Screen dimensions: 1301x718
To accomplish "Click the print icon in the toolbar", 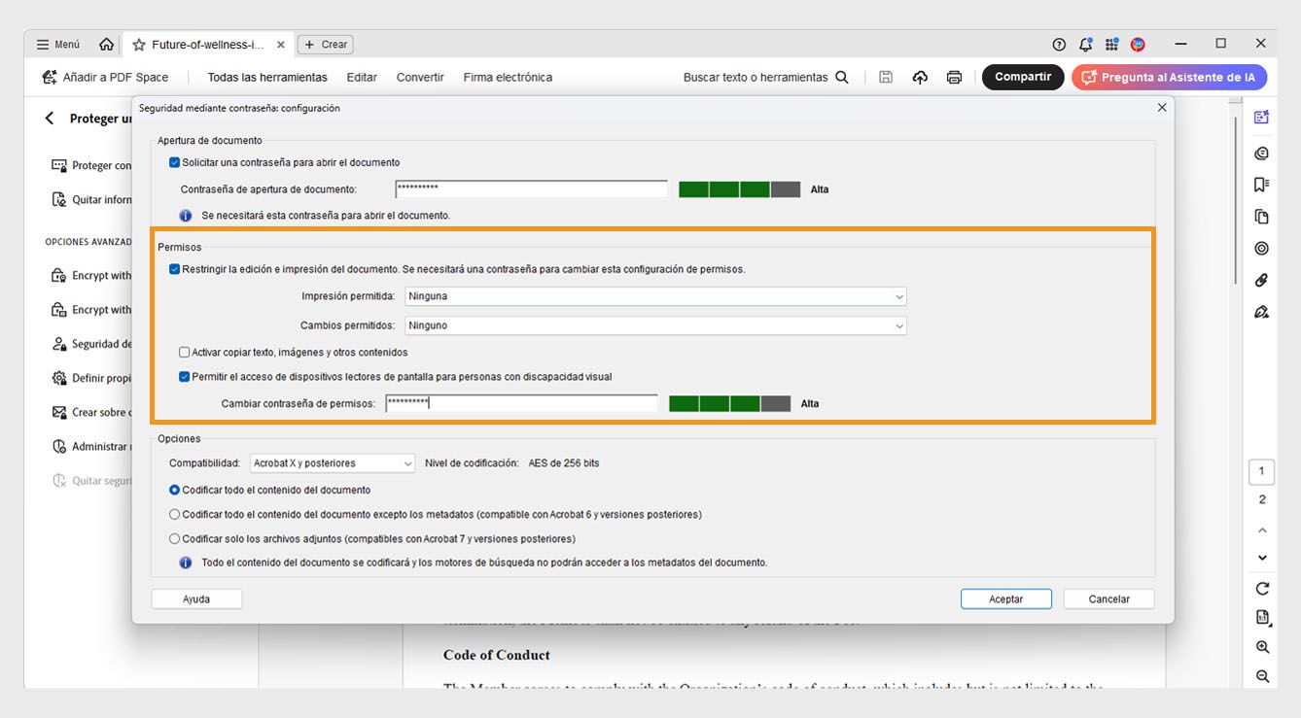I will pyautogui.click(x=954, y=76).
